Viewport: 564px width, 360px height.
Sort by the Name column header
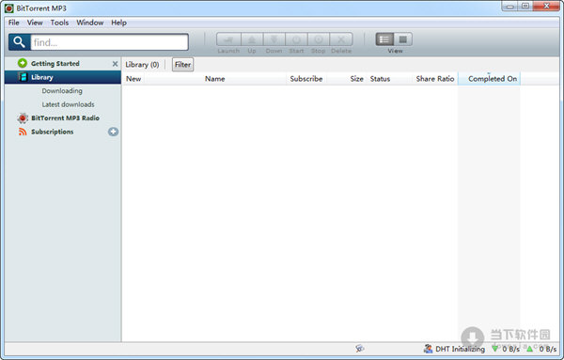coord(214,79)
